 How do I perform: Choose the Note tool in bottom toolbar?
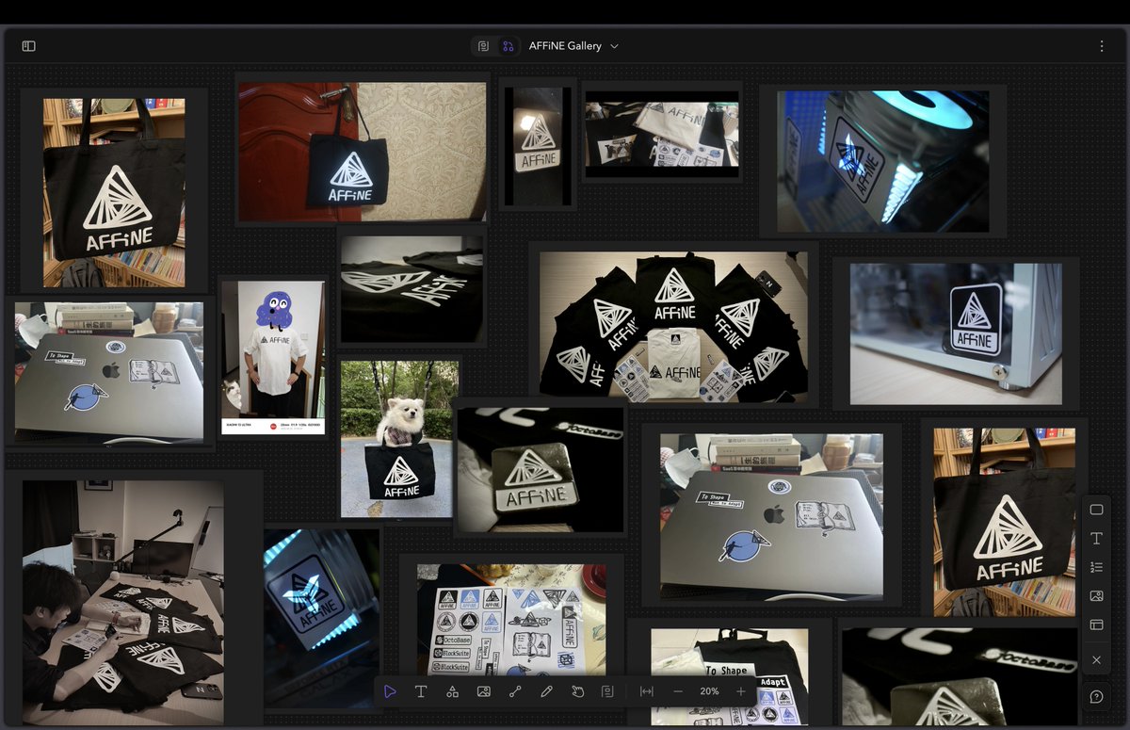pyautogui.click(x=607, y=691)
